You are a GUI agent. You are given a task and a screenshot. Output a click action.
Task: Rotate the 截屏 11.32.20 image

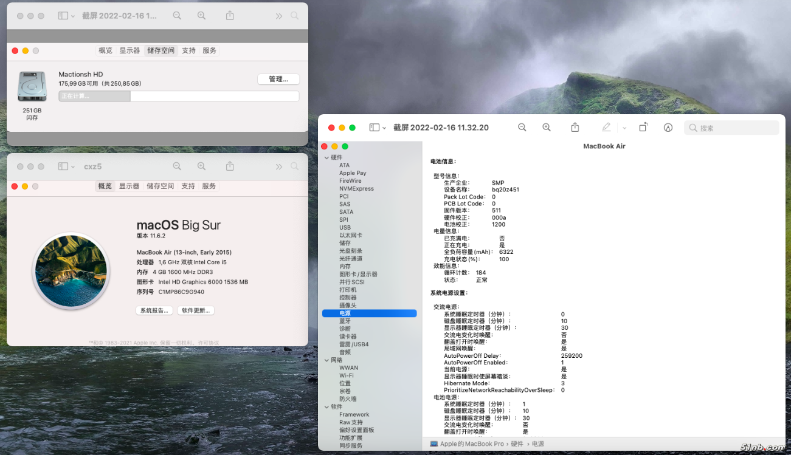(643, 128)
